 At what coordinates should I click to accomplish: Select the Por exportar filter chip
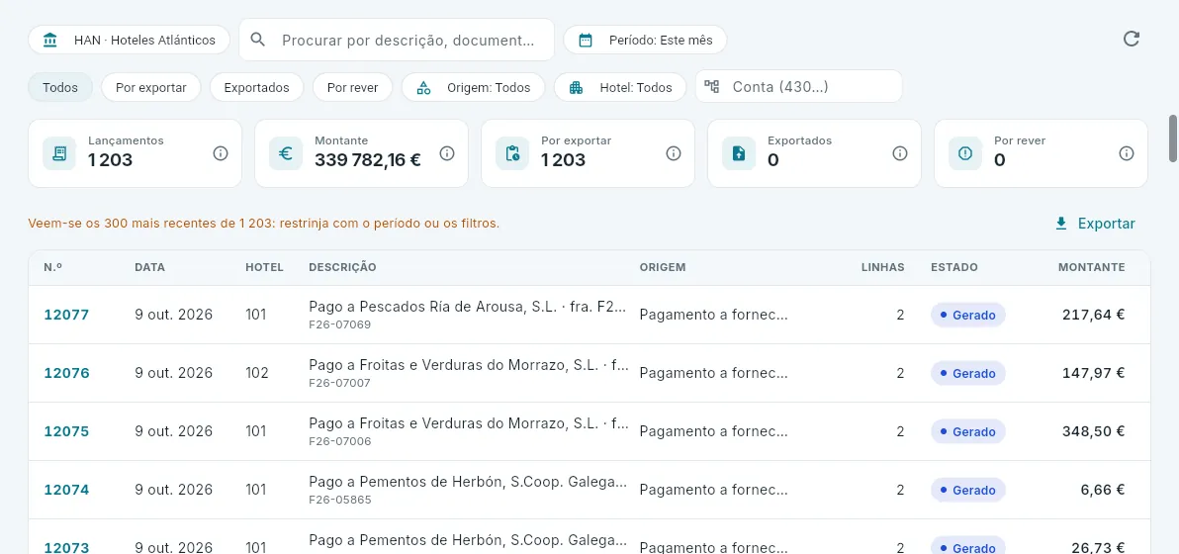(x=151, y=87)
